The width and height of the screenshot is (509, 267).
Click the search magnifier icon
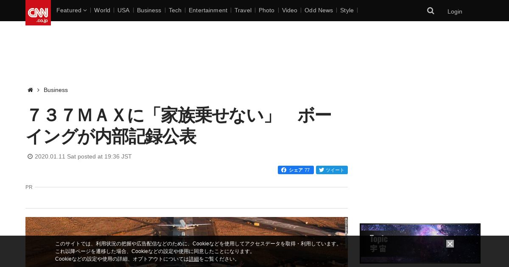pyautogui.click(x=431, y=11)
